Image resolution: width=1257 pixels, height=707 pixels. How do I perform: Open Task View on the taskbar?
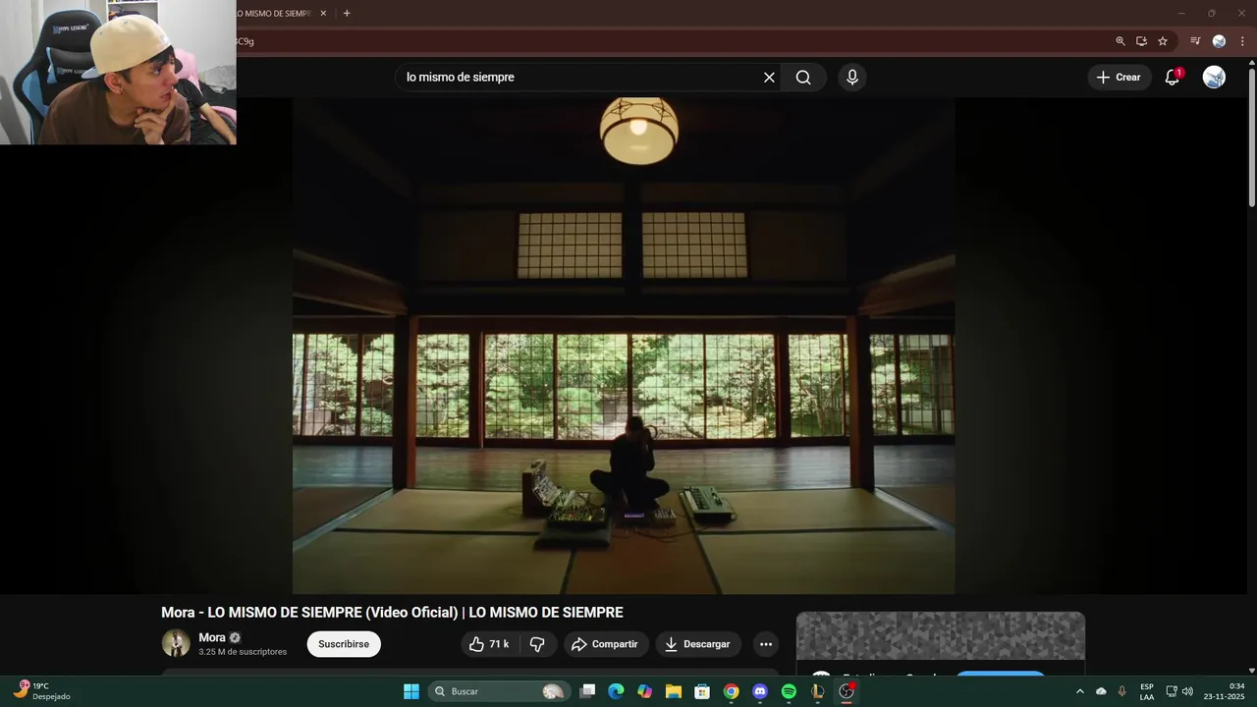pyautogui.click(x=587, y=691)
